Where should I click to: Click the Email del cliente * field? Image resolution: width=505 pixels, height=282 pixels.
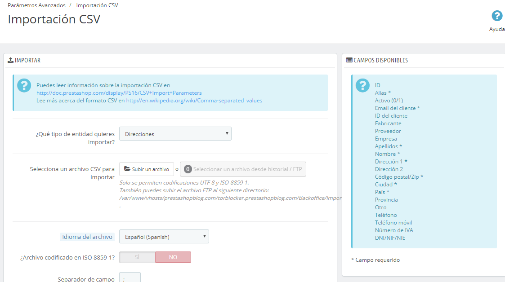coord(397,108)
